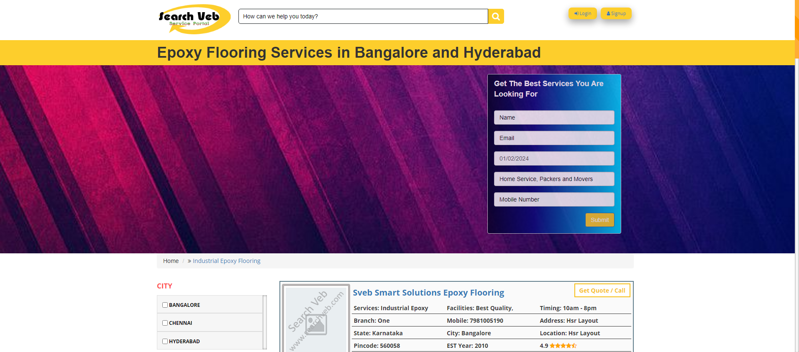Click the Email input field

coord(554,138)
